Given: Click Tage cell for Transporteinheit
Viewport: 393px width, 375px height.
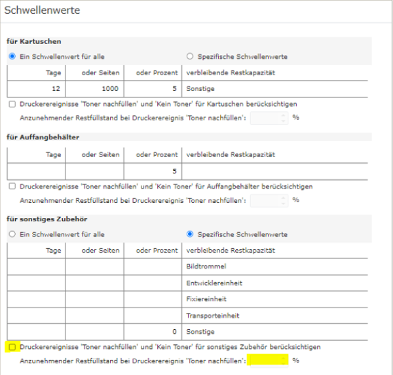Looking at the screenshot, I should pos(36,315).
